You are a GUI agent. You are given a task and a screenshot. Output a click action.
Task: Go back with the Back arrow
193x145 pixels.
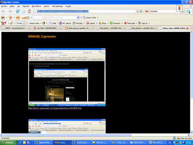coord(3,11)
